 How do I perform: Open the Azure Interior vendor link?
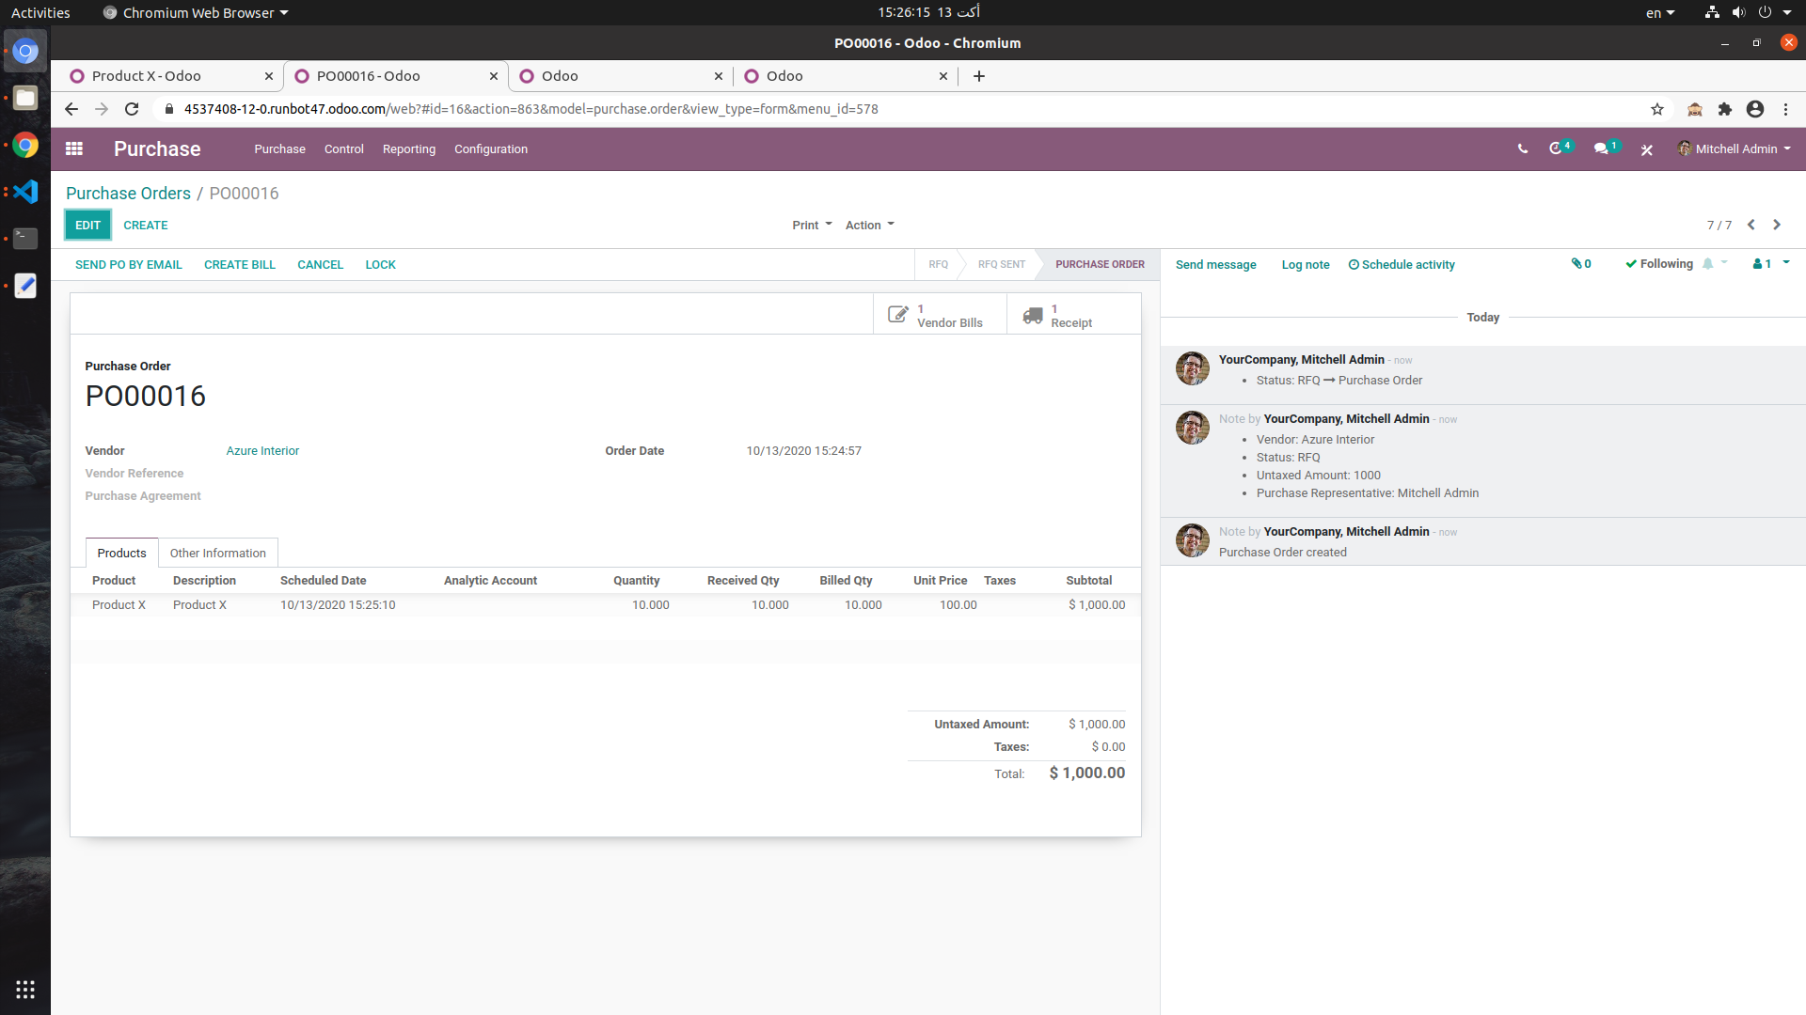tap(262, 450)
